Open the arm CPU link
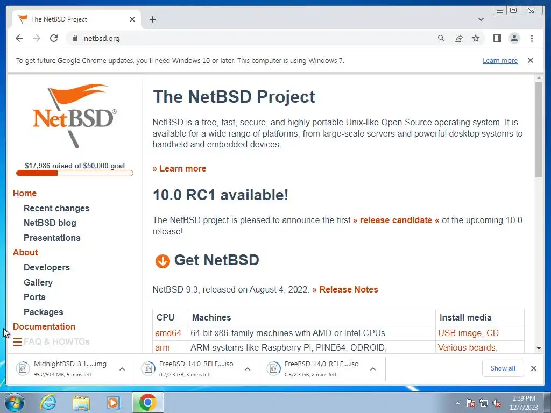The width and height of the screenshot is (551, 413). 163,348
